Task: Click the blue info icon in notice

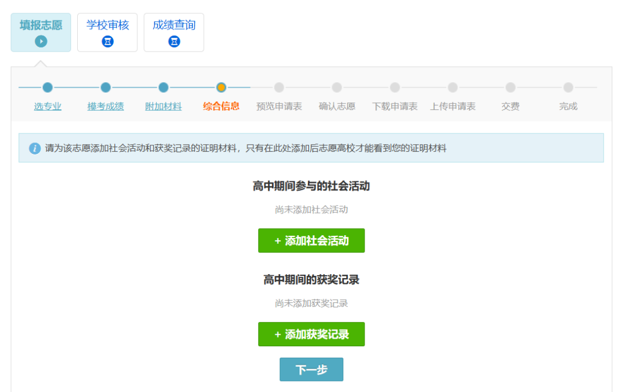Action: 35,148
